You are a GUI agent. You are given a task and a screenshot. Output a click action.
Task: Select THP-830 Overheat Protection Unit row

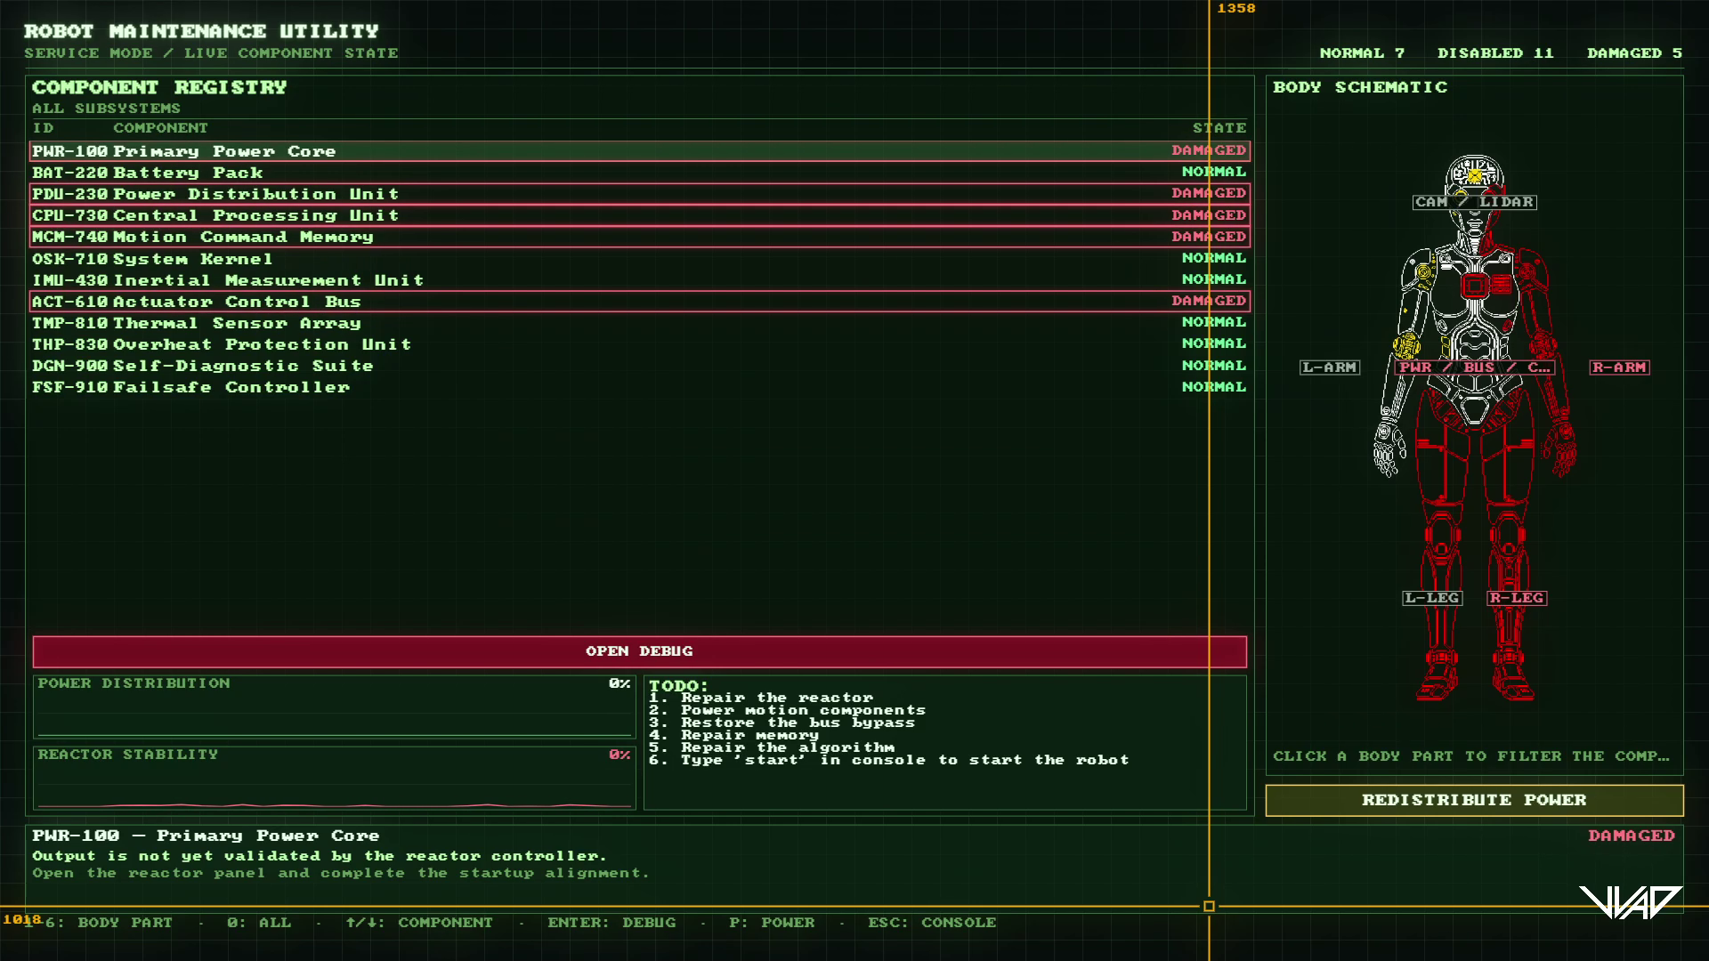click(639, 344)
